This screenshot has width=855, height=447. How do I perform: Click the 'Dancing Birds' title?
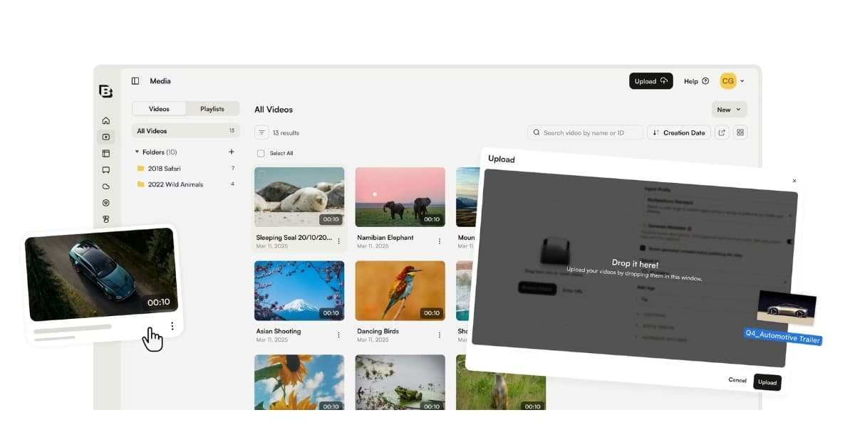point(378,331)
